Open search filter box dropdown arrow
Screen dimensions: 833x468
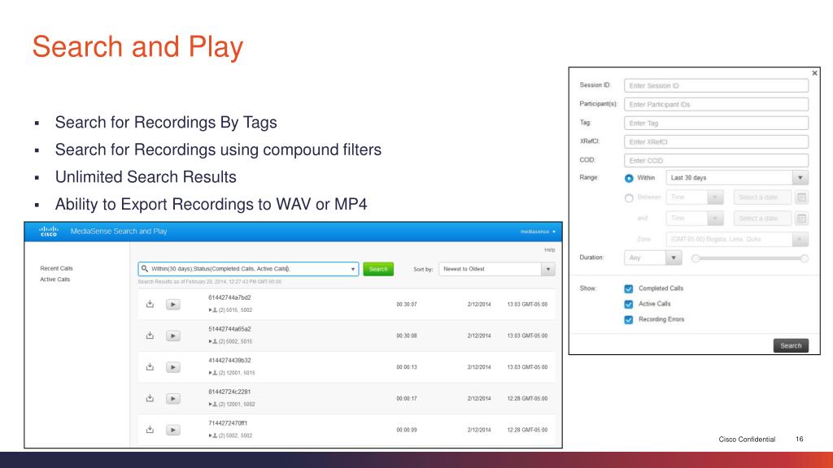[x=353, y=269]
